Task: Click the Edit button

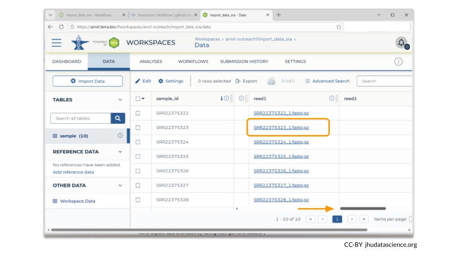Action: pyautogui.click(x=143, y=81)
